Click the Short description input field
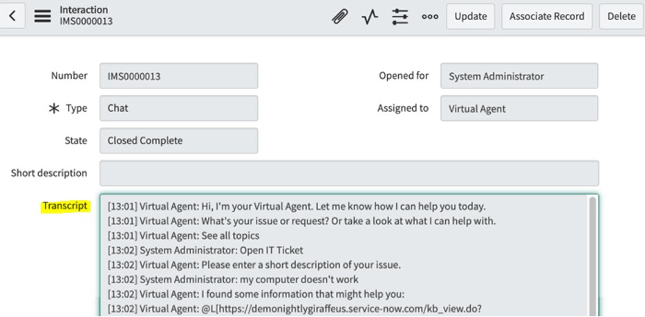This screenshot has height=317, width=645. click(x=349, y=173)
